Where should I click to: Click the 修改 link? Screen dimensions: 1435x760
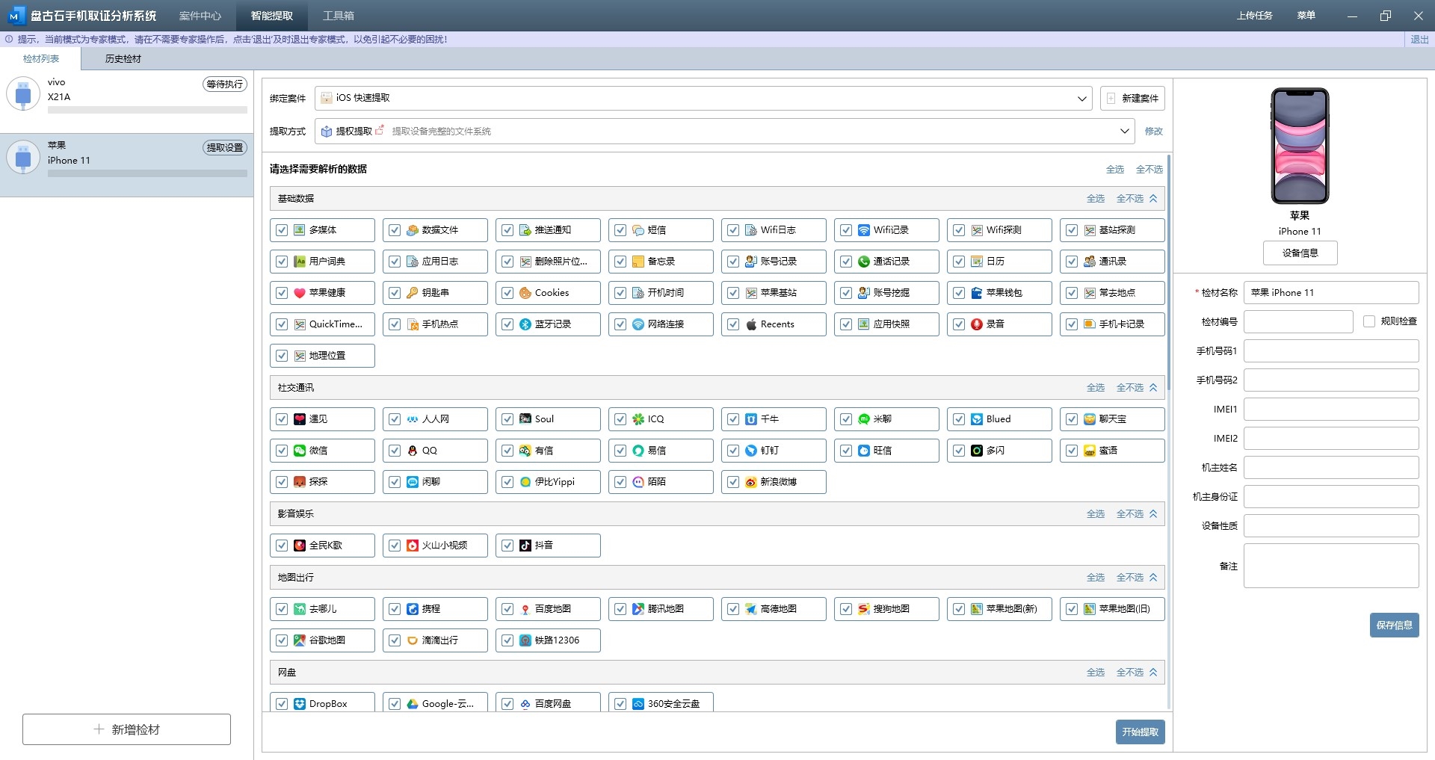(1154, 132)
